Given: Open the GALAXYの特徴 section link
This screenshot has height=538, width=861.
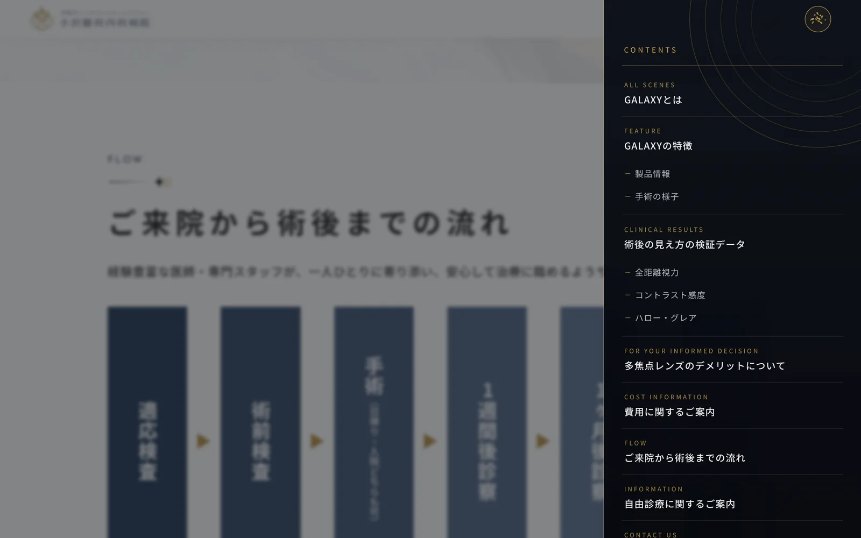Looking at the screenshot, I should [658, 146].
